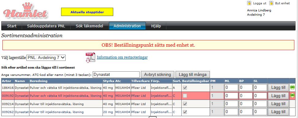
Task: Go to the Start menu tab
Action: tap(12, 26)
